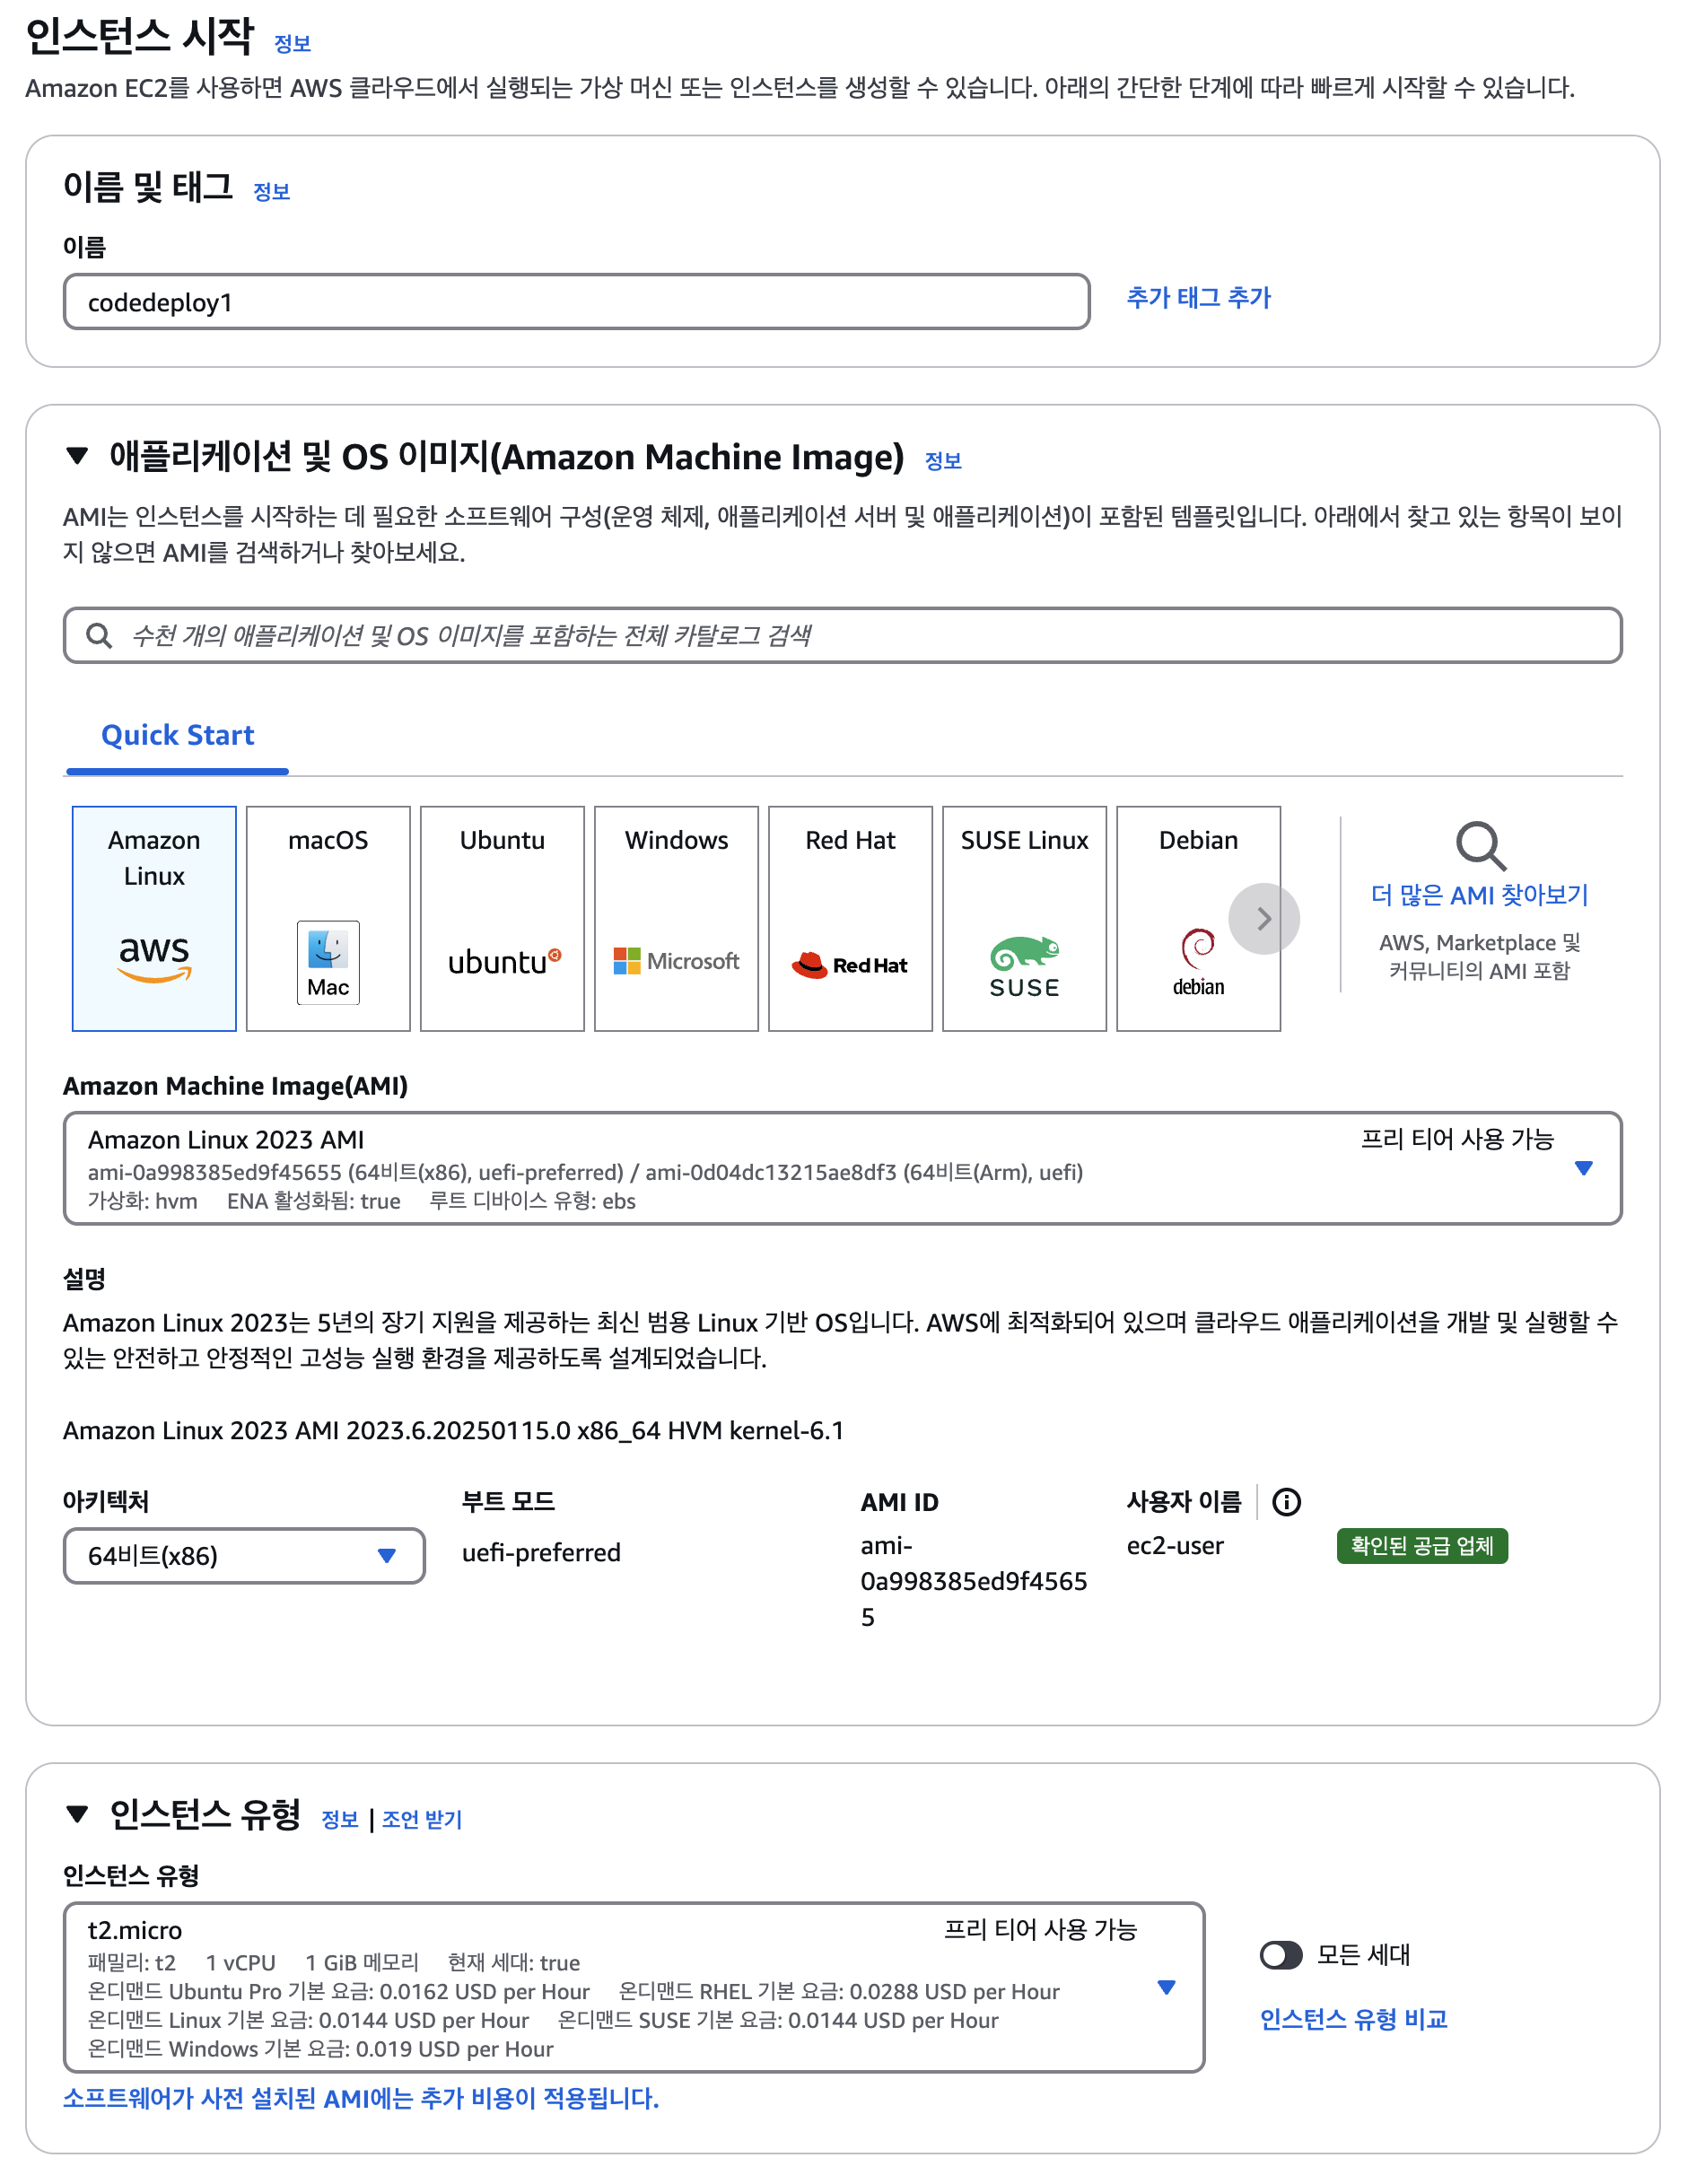Viewport: 1696px width, 2184px height.
Task: Open 정보 link next to 인스턴스 시작
Action: pyautogui.click(x=294, y=44)
